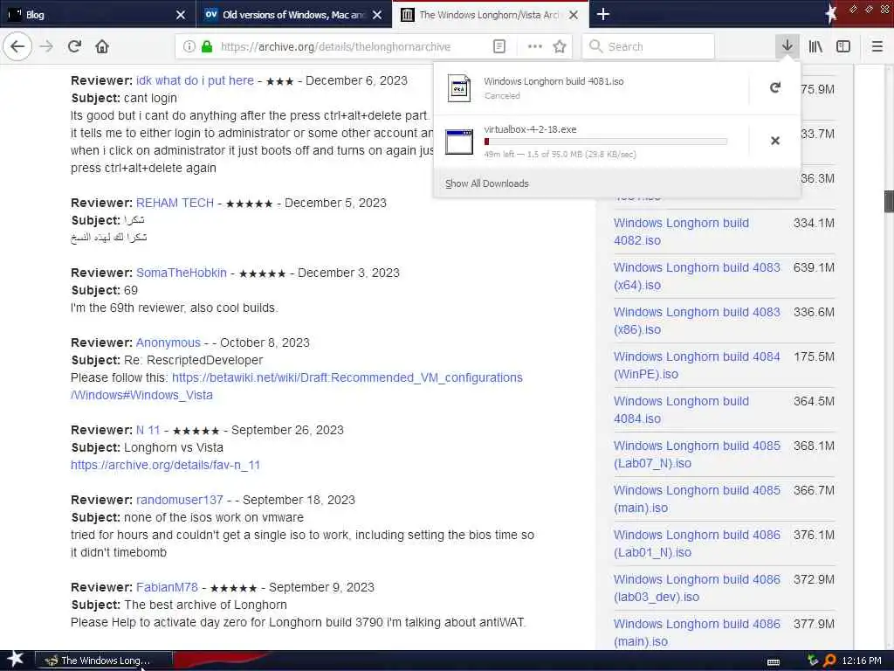Screen dimensions: 894x671
Task: Download Longhorn build 4085 (Lab07_N).iso
Action: click(697, 454)
